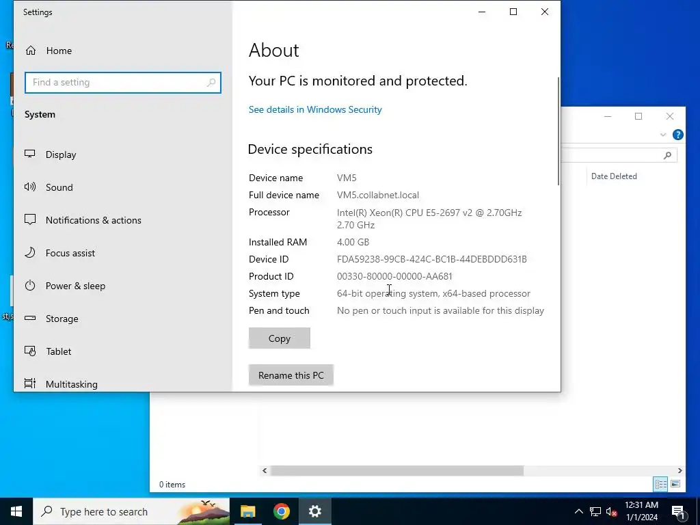Screen dimensions: 700x525
Task: Click the muted volume tray icon
Action: point(612,511)
